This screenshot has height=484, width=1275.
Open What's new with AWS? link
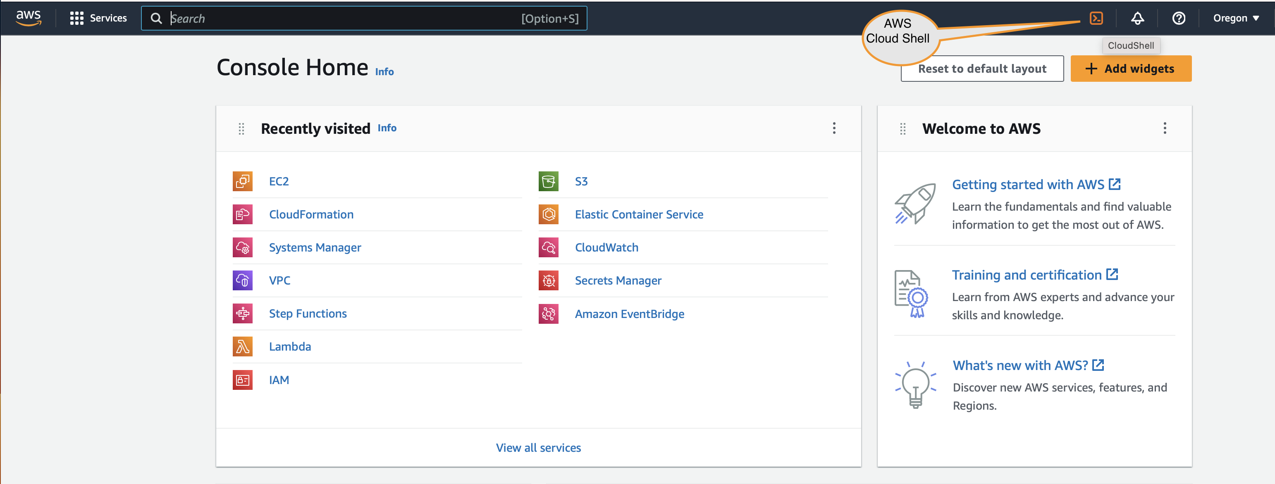click(1020, 365)
